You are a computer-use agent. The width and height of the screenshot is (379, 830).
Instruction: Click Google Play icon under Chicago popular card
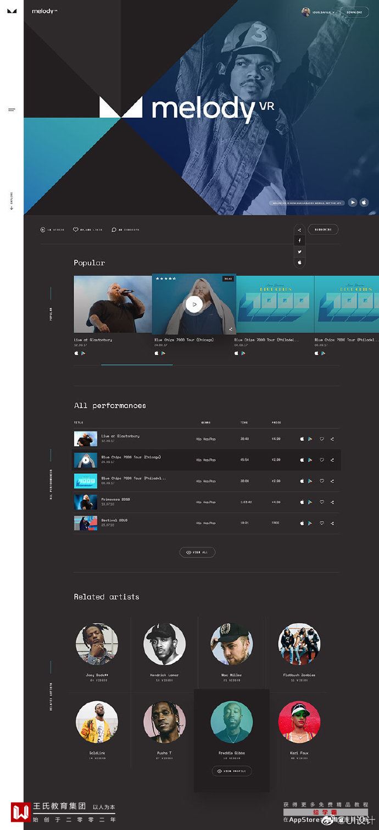pyautogui.click(x=163, y=353)
